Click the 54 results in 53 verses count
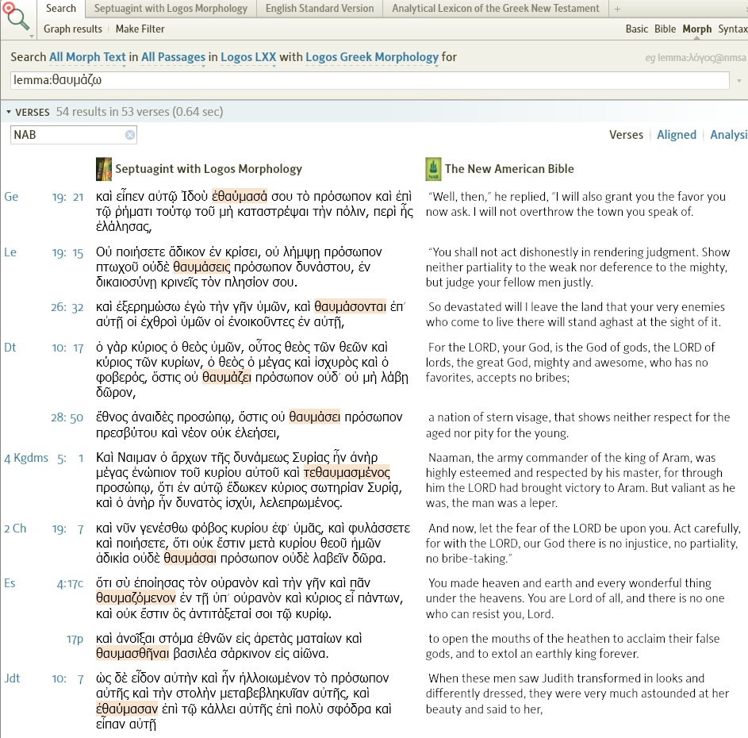Viewport: 748px width, 738px height. [x=140, y=112]
